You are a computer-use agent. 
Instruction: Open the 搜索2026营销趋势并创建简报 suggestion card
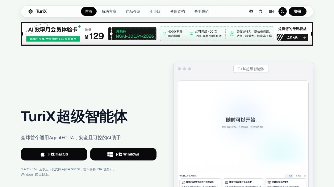point(200,183)
